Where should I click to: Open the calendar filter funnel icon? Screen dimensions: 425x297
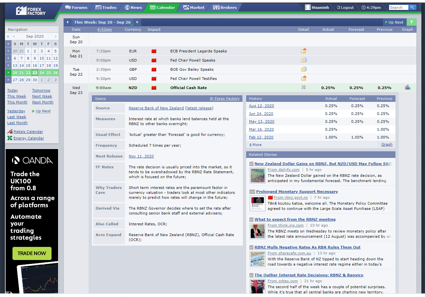[412, 22]
